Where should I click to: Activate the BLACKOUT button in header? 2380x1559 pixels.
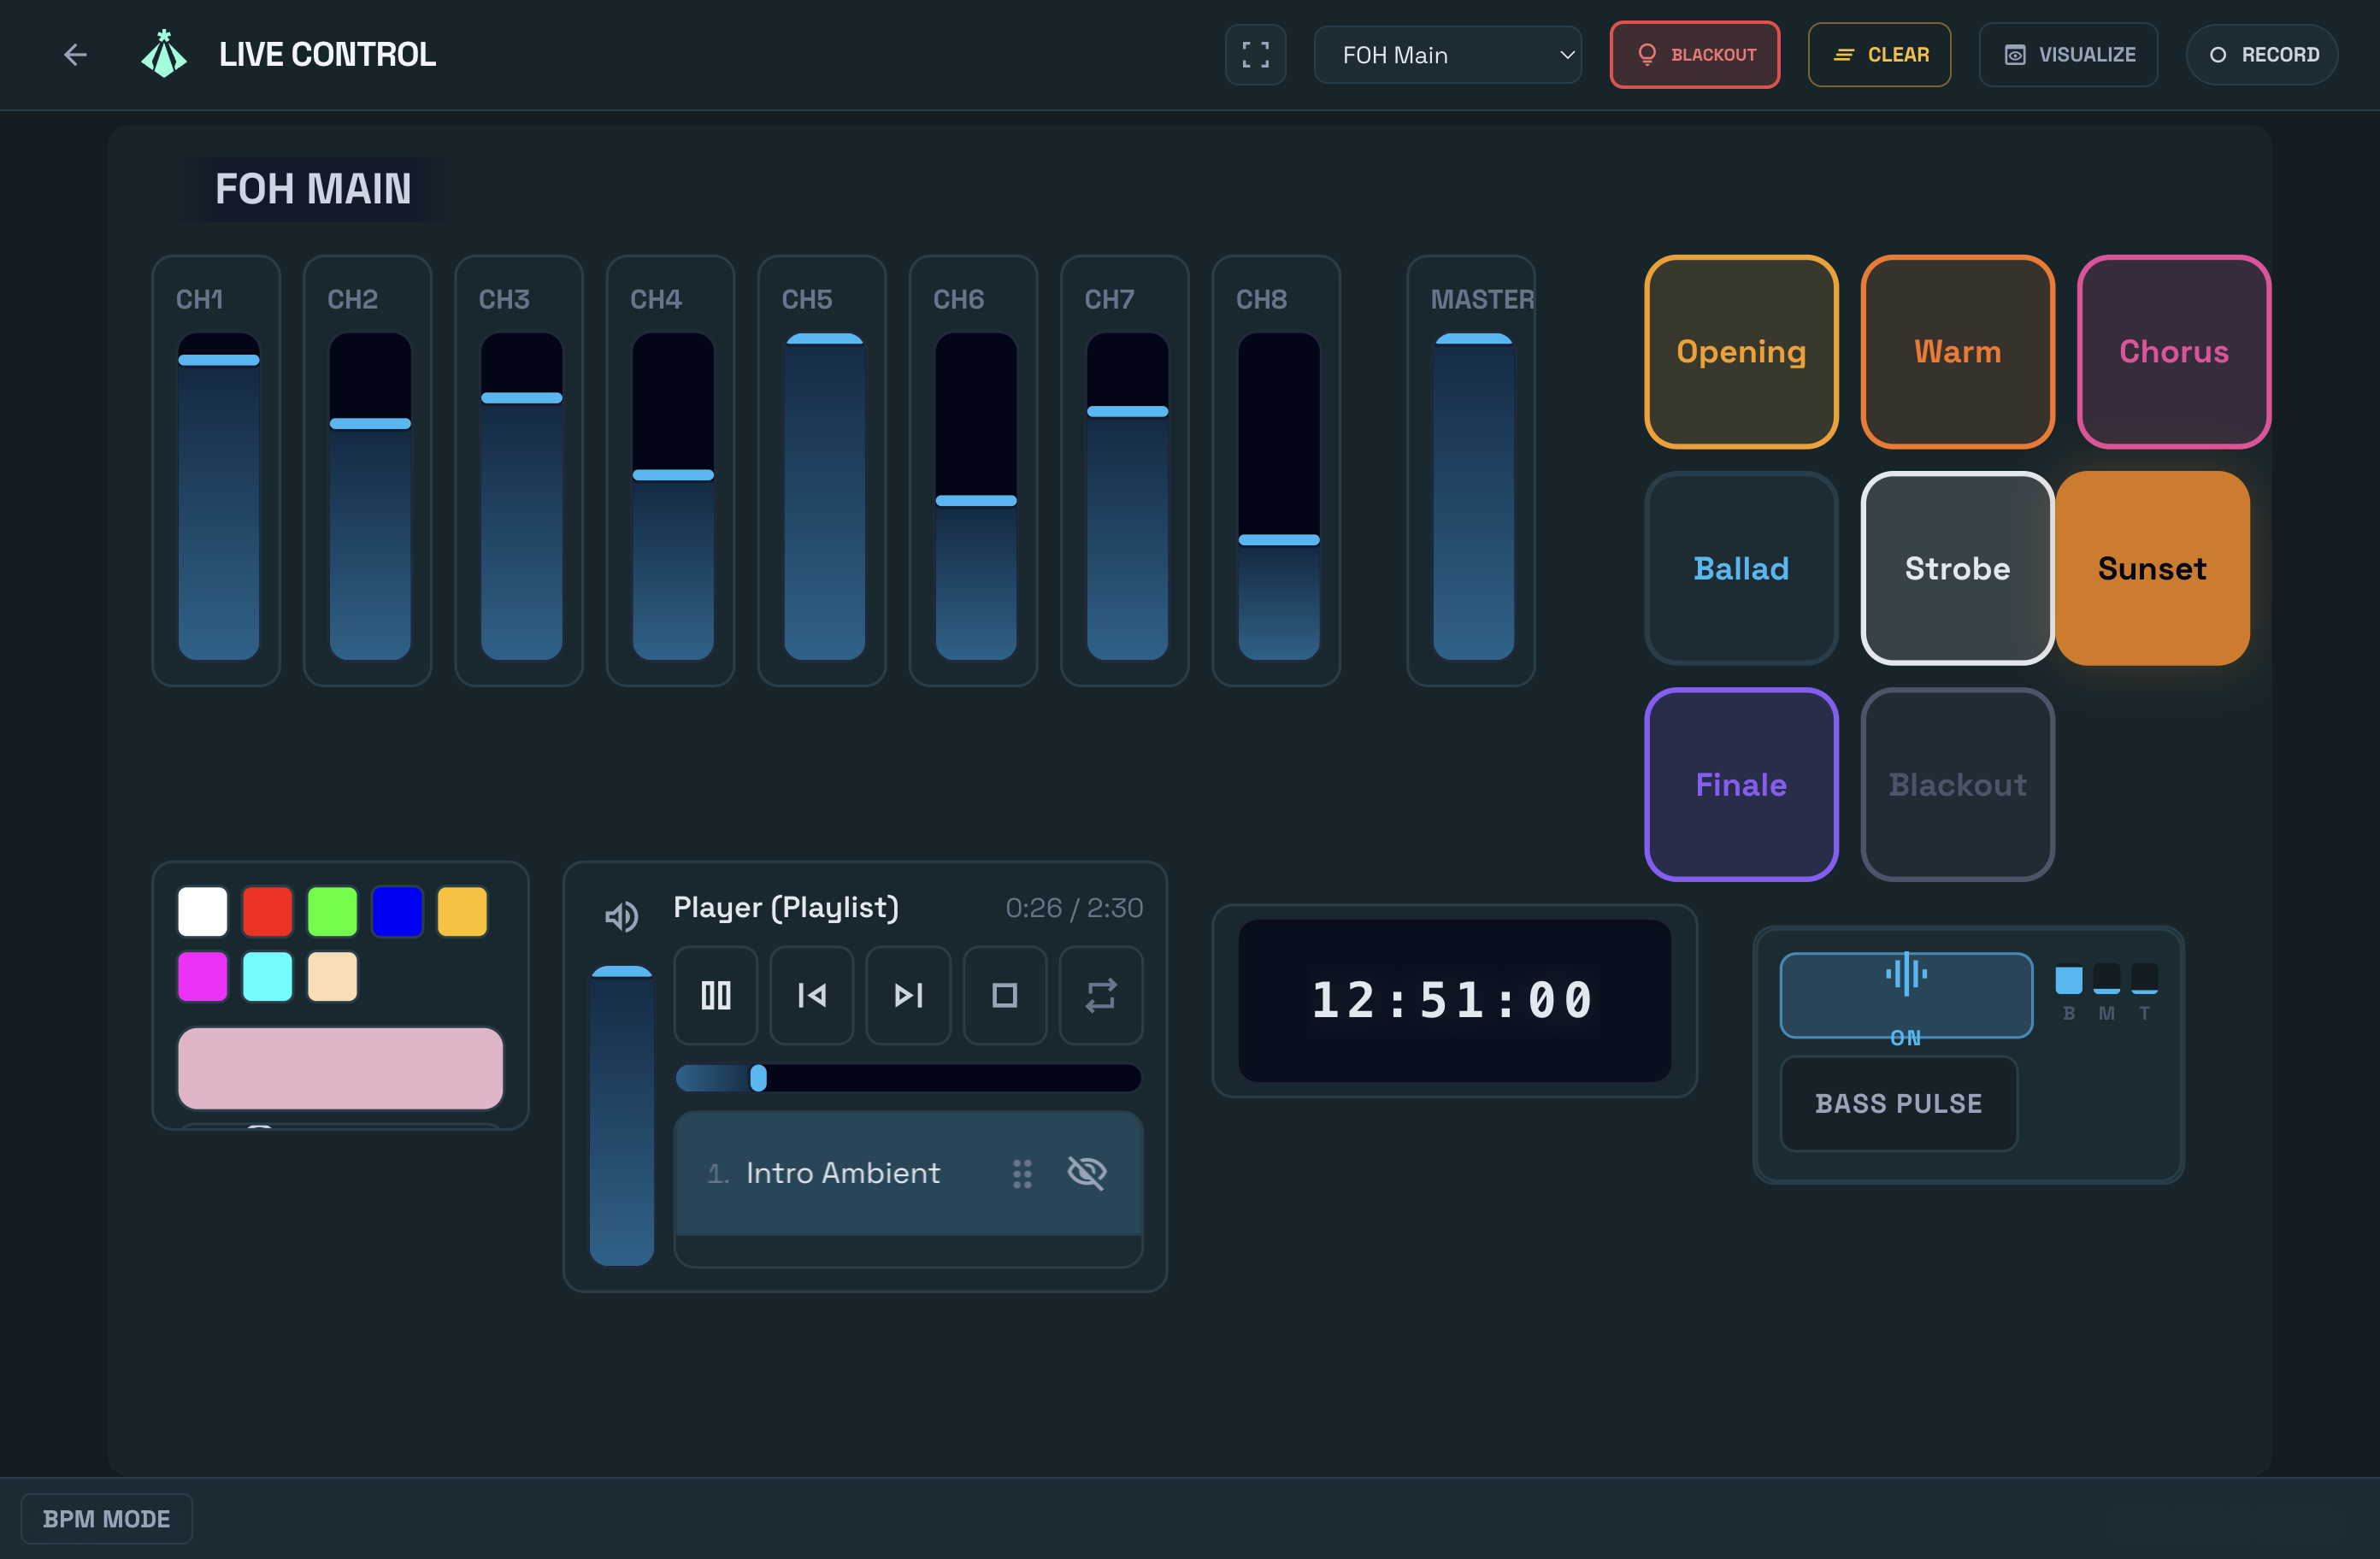tap(1695, 55)
